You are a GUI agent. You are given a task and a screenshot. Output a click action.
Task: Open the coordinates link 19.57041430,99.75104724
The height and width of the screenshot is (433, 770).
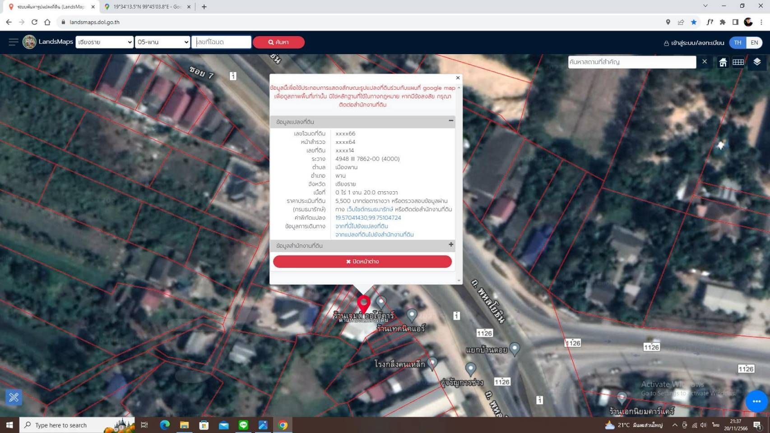point(368,217)
